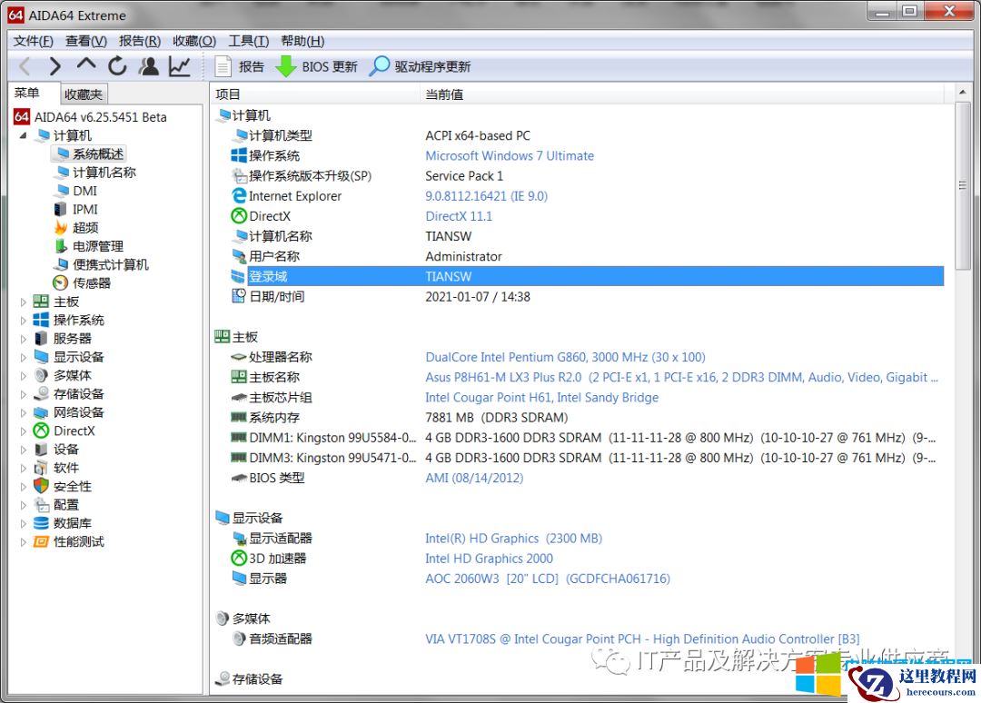Click the DIMM1: Kingston memory row
The image size is (981, 703).
click(587, 438)
